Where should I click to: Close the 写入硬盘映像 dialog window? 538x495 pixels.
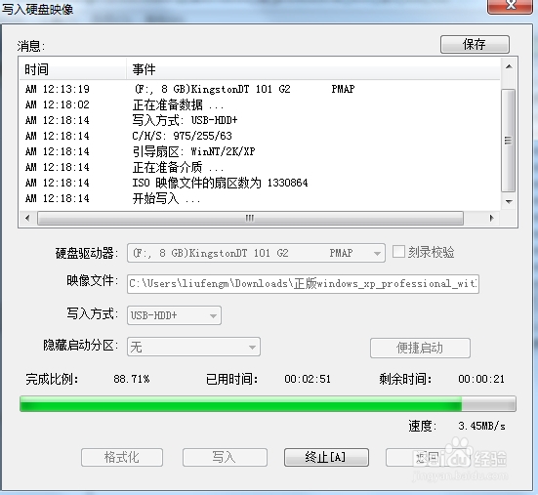(x=511, y=6)
